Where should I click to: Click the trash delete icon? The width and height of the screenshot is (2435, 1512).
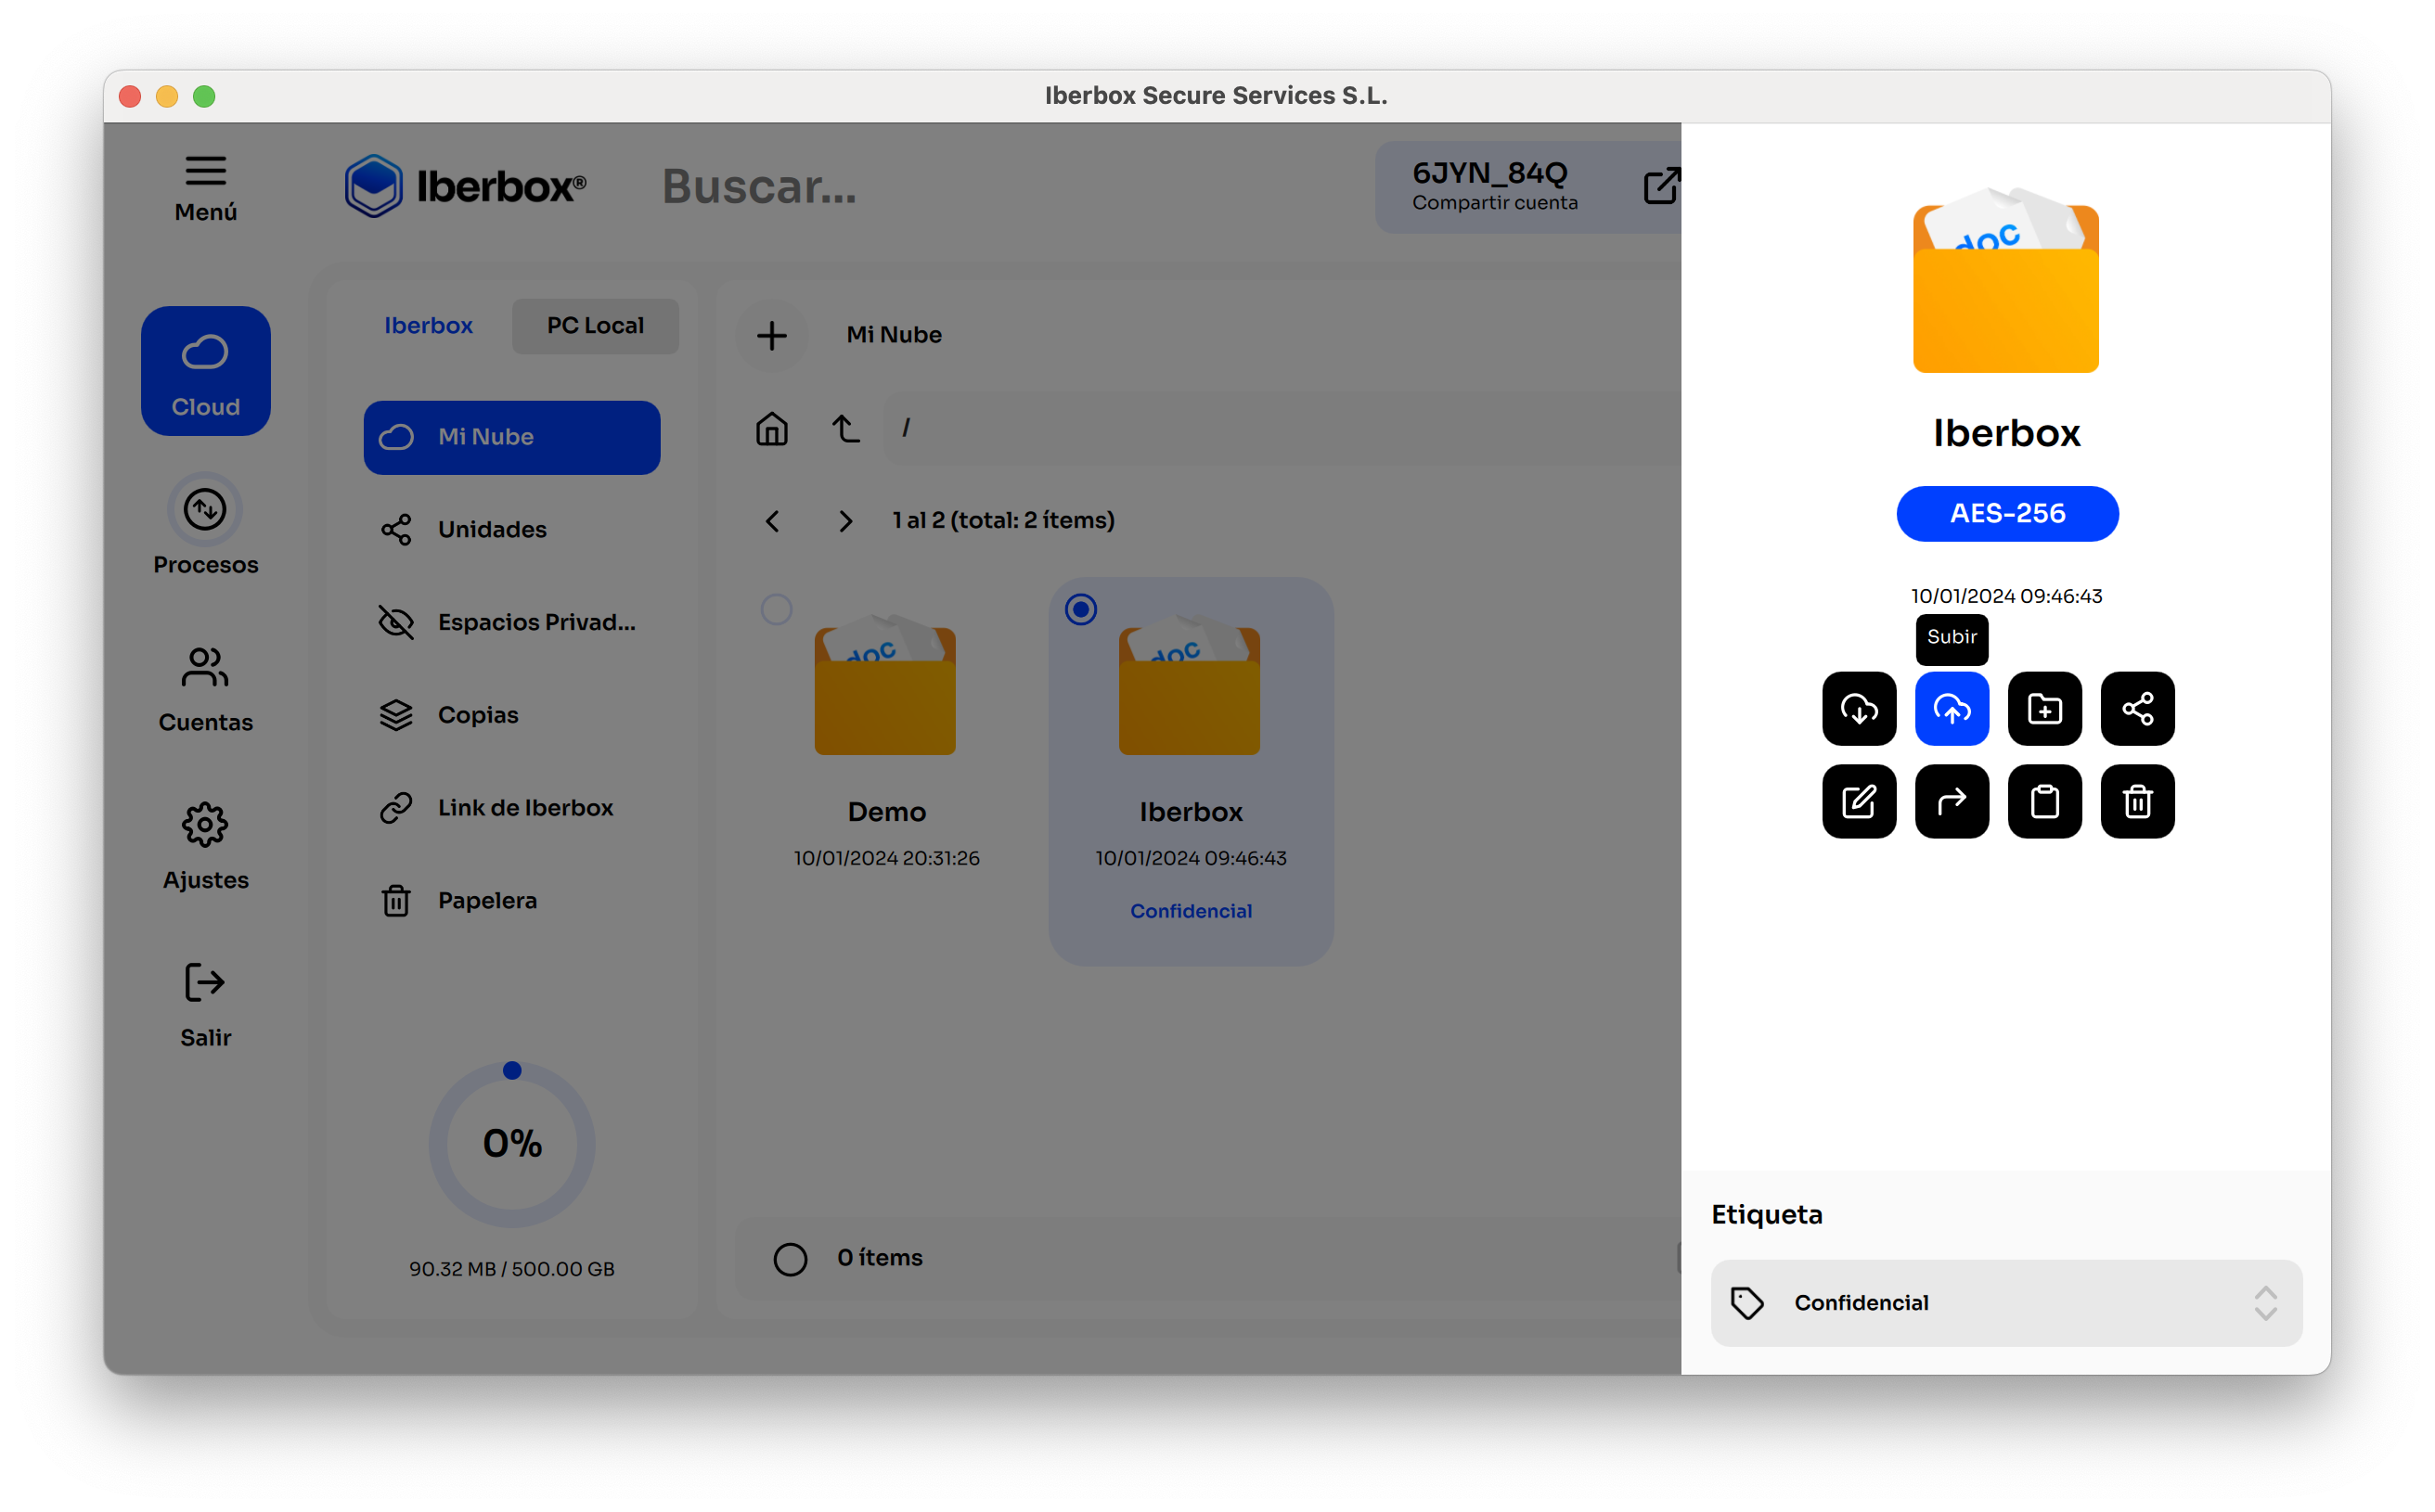click(x=2137, y=802)
